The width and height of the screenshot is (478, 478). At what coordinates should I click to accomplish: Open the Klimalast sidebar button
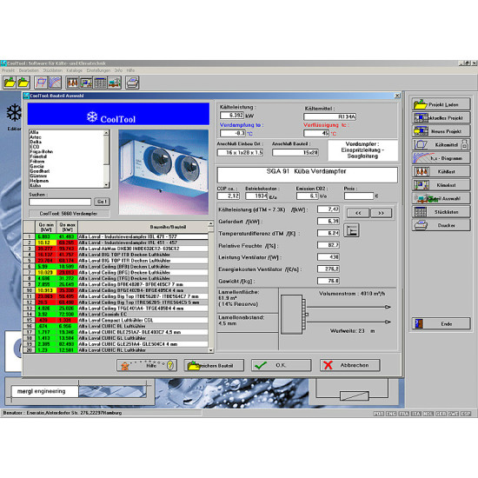click(441, 185)
